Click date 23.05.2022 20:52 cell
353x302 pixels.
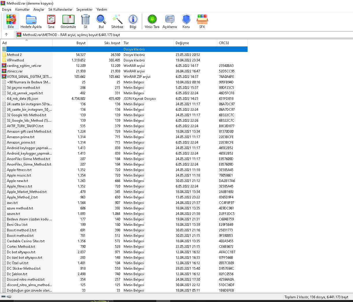coord(188,55)
